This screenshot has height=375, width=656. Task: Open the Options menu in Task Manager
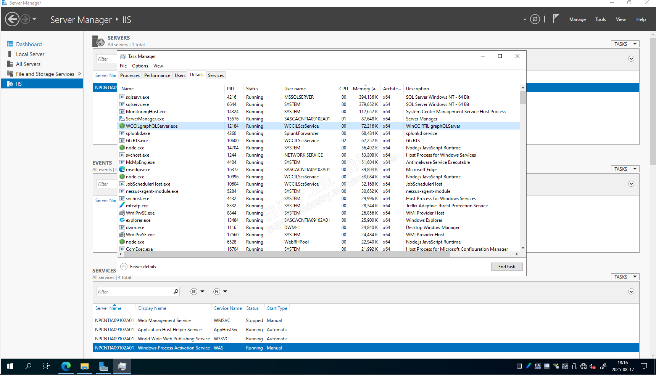(x=140, y=66)
